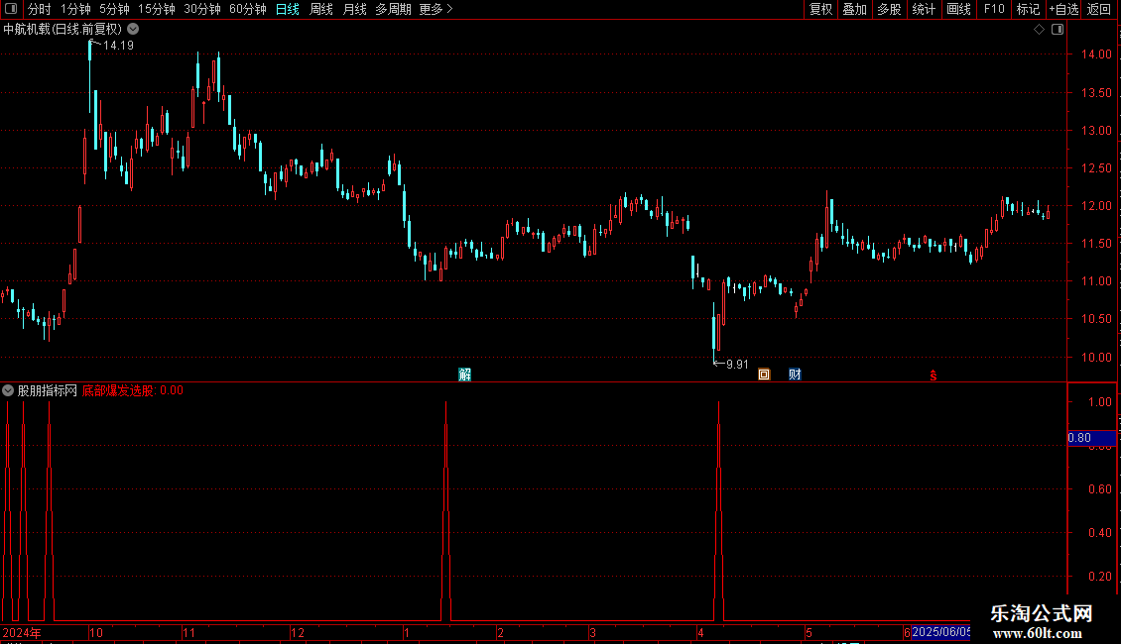Screen dimensions: 1121x644
Task: Switch to 周线 weekly chart
Action: [x=321, y=9]
